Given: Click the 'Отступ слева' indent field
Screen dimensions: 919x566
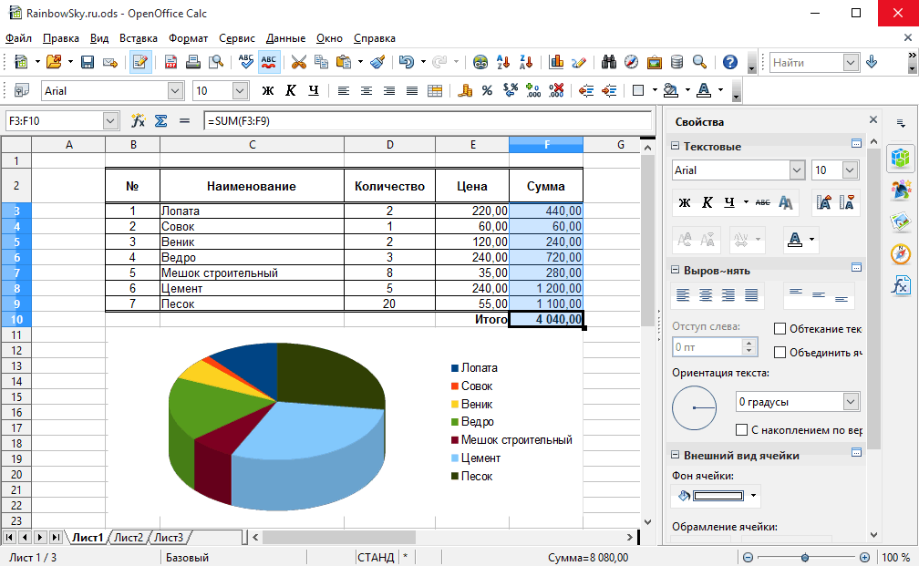Looking at the screenshot, I should click(708, 347).
